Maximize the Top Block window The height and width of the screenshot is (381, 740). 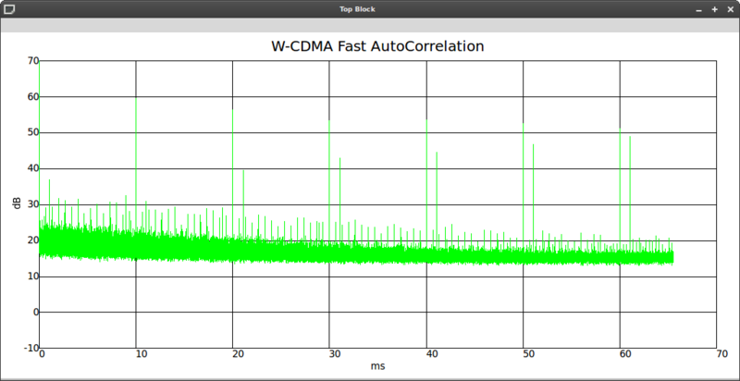[x=715, y=8]
